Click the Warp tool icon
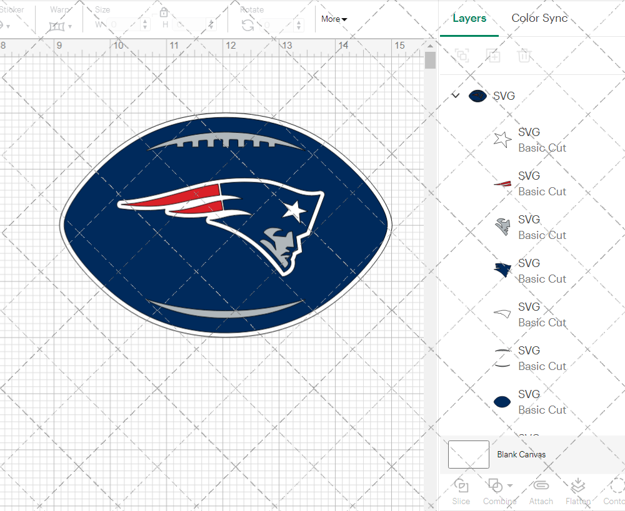Image resolution: width=625 pixels, height=511 pixels. point(57,26)
